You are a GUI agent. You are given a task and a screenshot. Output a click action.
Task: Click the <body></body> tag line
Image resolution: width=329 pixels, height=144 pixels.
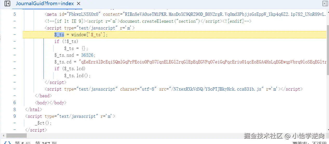coord(51,103)
